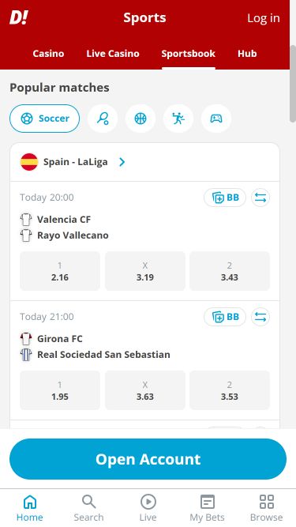
Task: Select the handball sport filter icon
Action: tap(178, 119)
